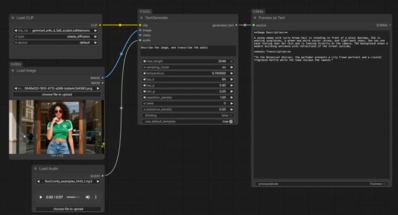
Task: Open the audio player more options menu
Action: 96,197
